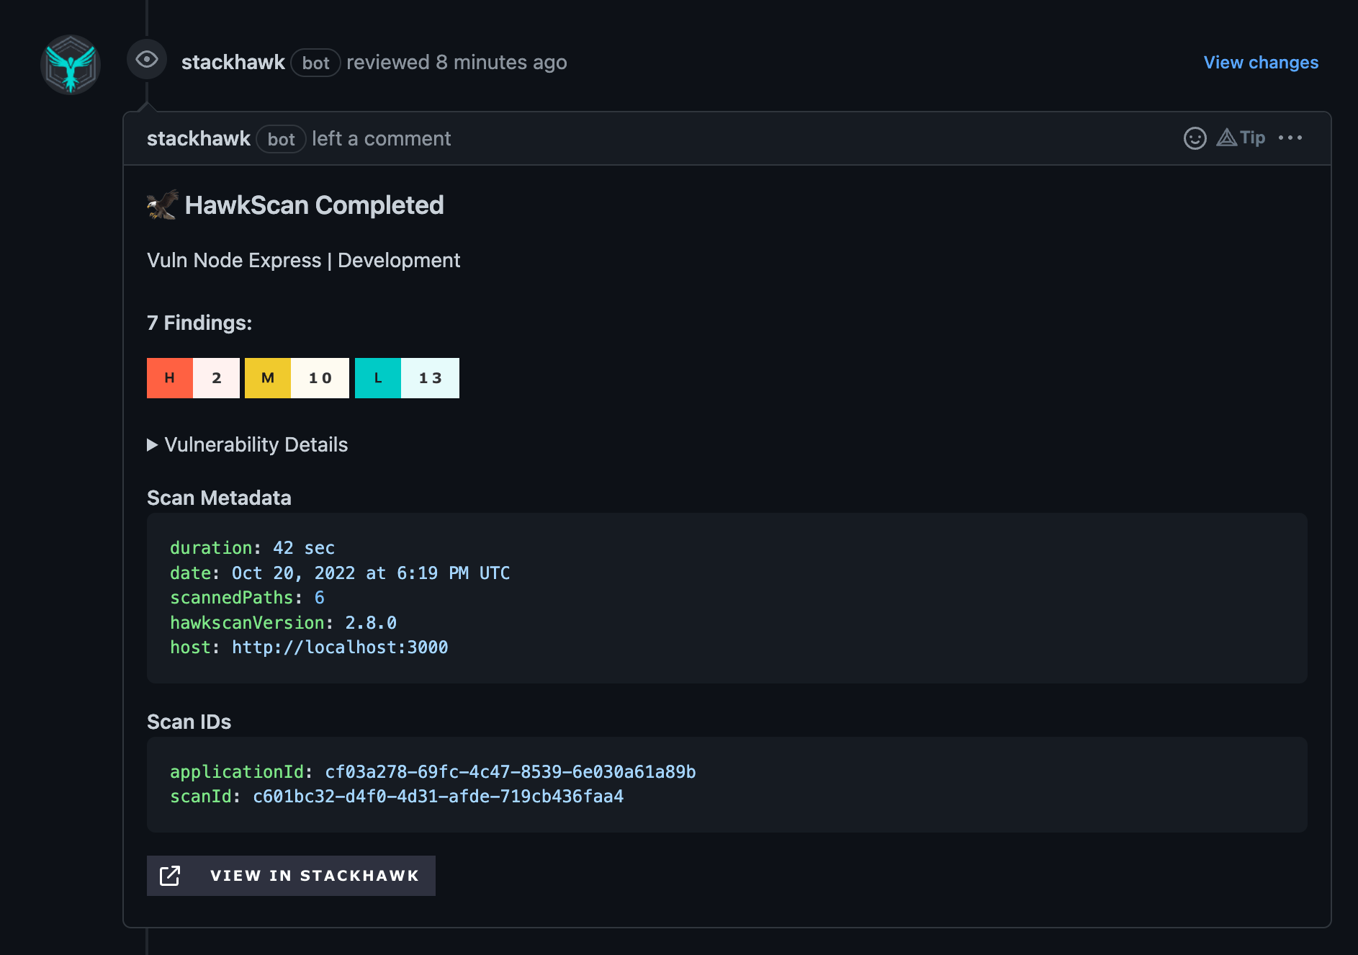Open the Tip menu entry
Screen dimensions: 1358x955
tap(1251, 138)
